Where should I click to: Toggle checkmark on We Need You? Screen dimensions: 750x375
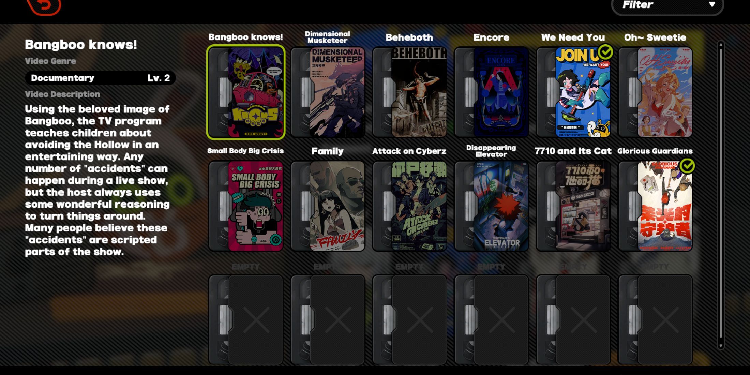(x=606, y=50)
